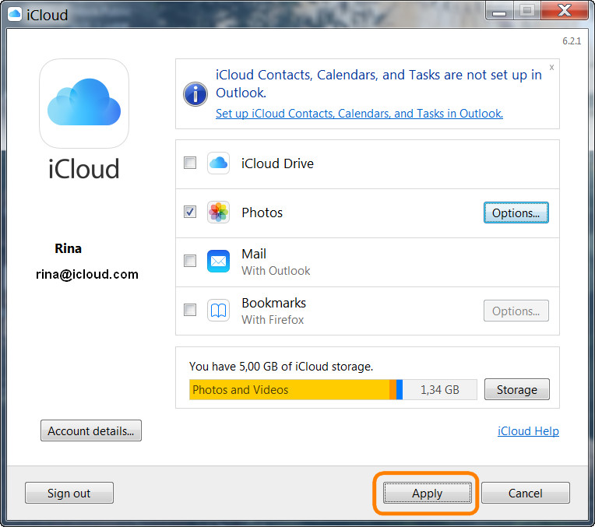Image resolution: width=595 pixels, height=527 pixels.
Task: Apply the changes
Action: pyautogui.click(x=428, y=493)
